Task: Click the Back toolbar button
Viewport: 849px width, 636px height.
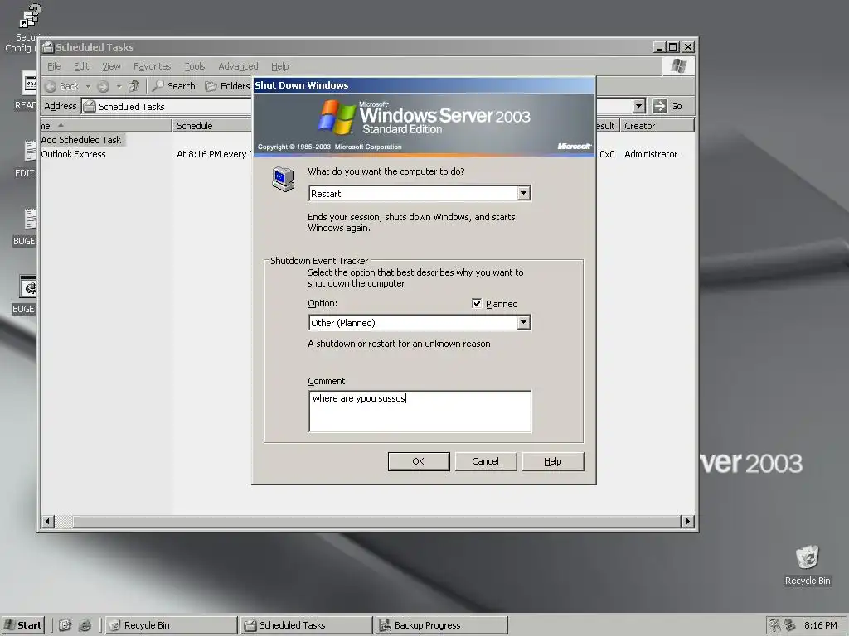Action: tap(61, 86)
